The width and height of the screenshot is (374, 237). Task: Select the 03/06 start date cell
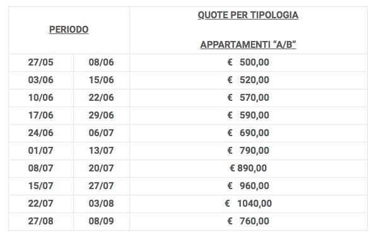tap(41, 80)
